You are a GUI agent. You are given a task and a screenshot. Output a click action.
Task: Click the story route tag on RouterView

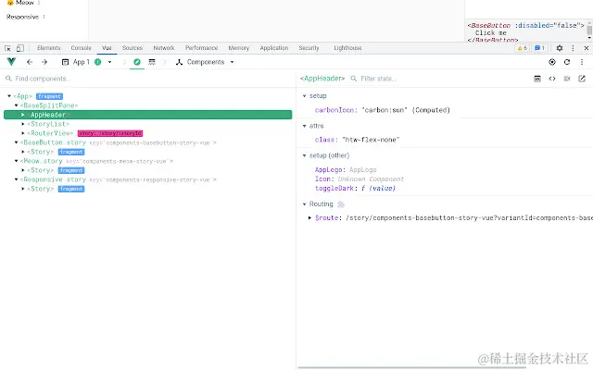(x=110, y=133)
